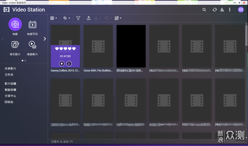This screenshot has width=248, height=146.
Task: Click the upload icon in toolbar
Action: 89,18
